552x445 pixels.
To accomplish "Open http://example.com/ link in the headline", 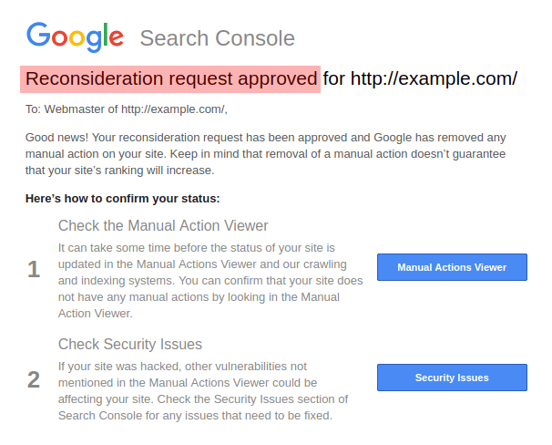I will [434, 78].
